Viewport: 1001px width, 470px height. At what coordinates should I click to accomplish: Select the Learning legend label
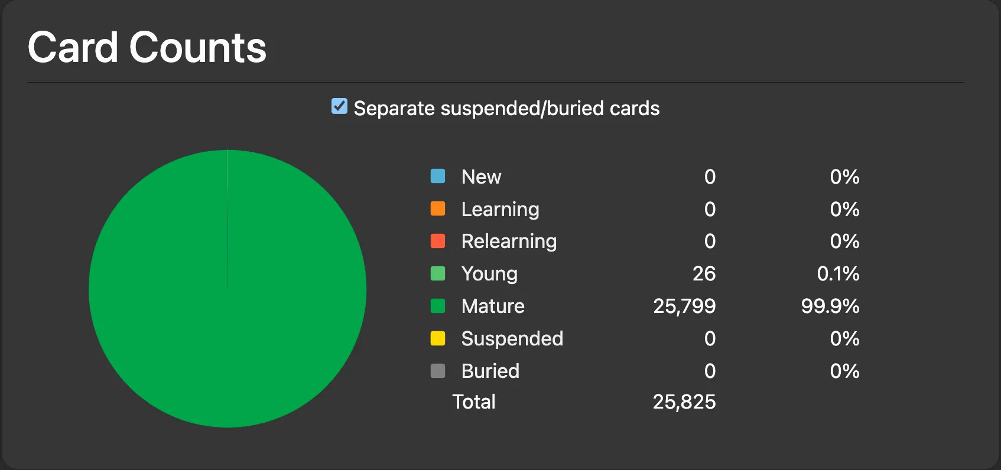500,210
